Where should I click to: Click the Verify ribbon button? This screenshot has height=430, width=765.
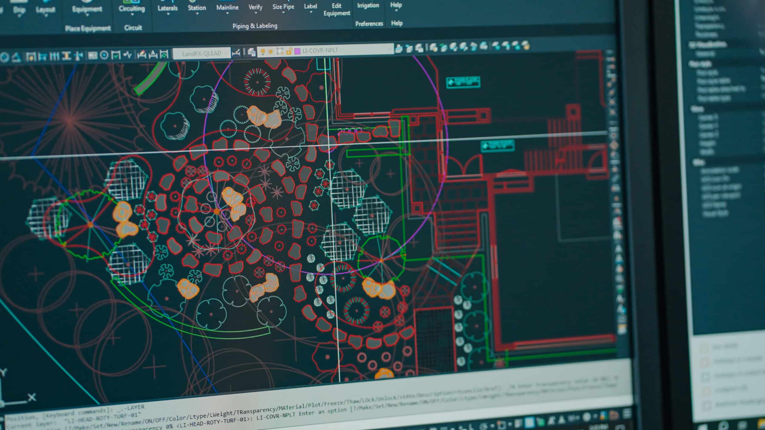255,8
